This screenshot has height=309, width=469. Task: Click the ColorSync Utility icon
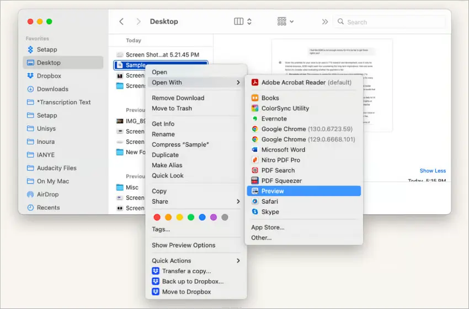(255, 109)
